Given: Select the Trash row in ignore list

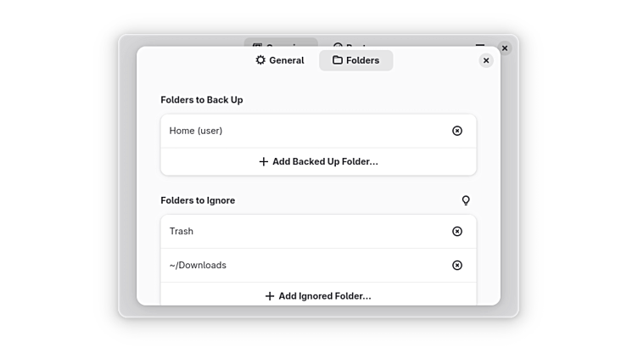Looking at the screenshot, I should 297,231.
